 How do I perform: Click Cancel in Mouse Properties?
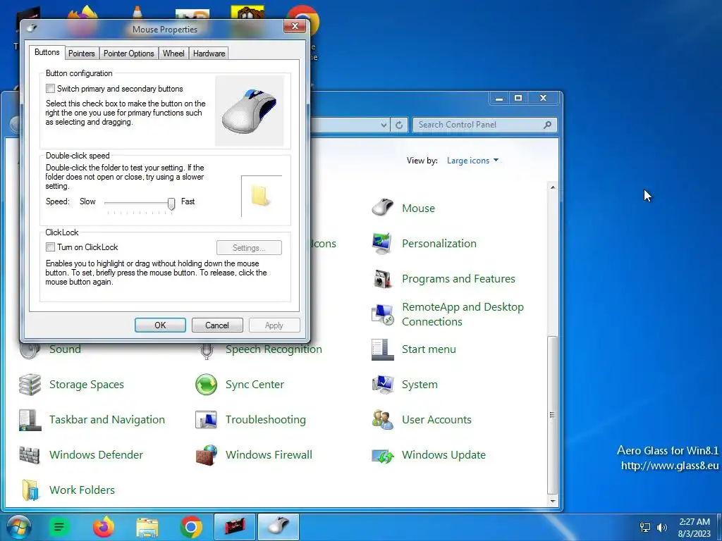217,325
